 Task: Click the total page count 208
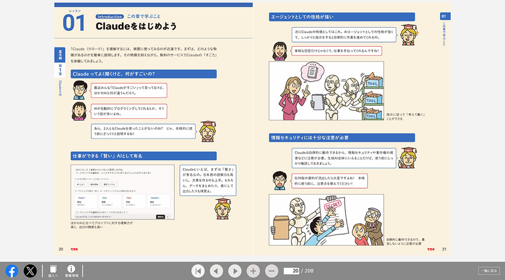(x=309, y=271)
